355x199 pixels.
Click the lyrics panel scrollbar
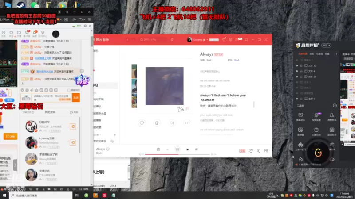pyautogui.click(x=254, y=104)
